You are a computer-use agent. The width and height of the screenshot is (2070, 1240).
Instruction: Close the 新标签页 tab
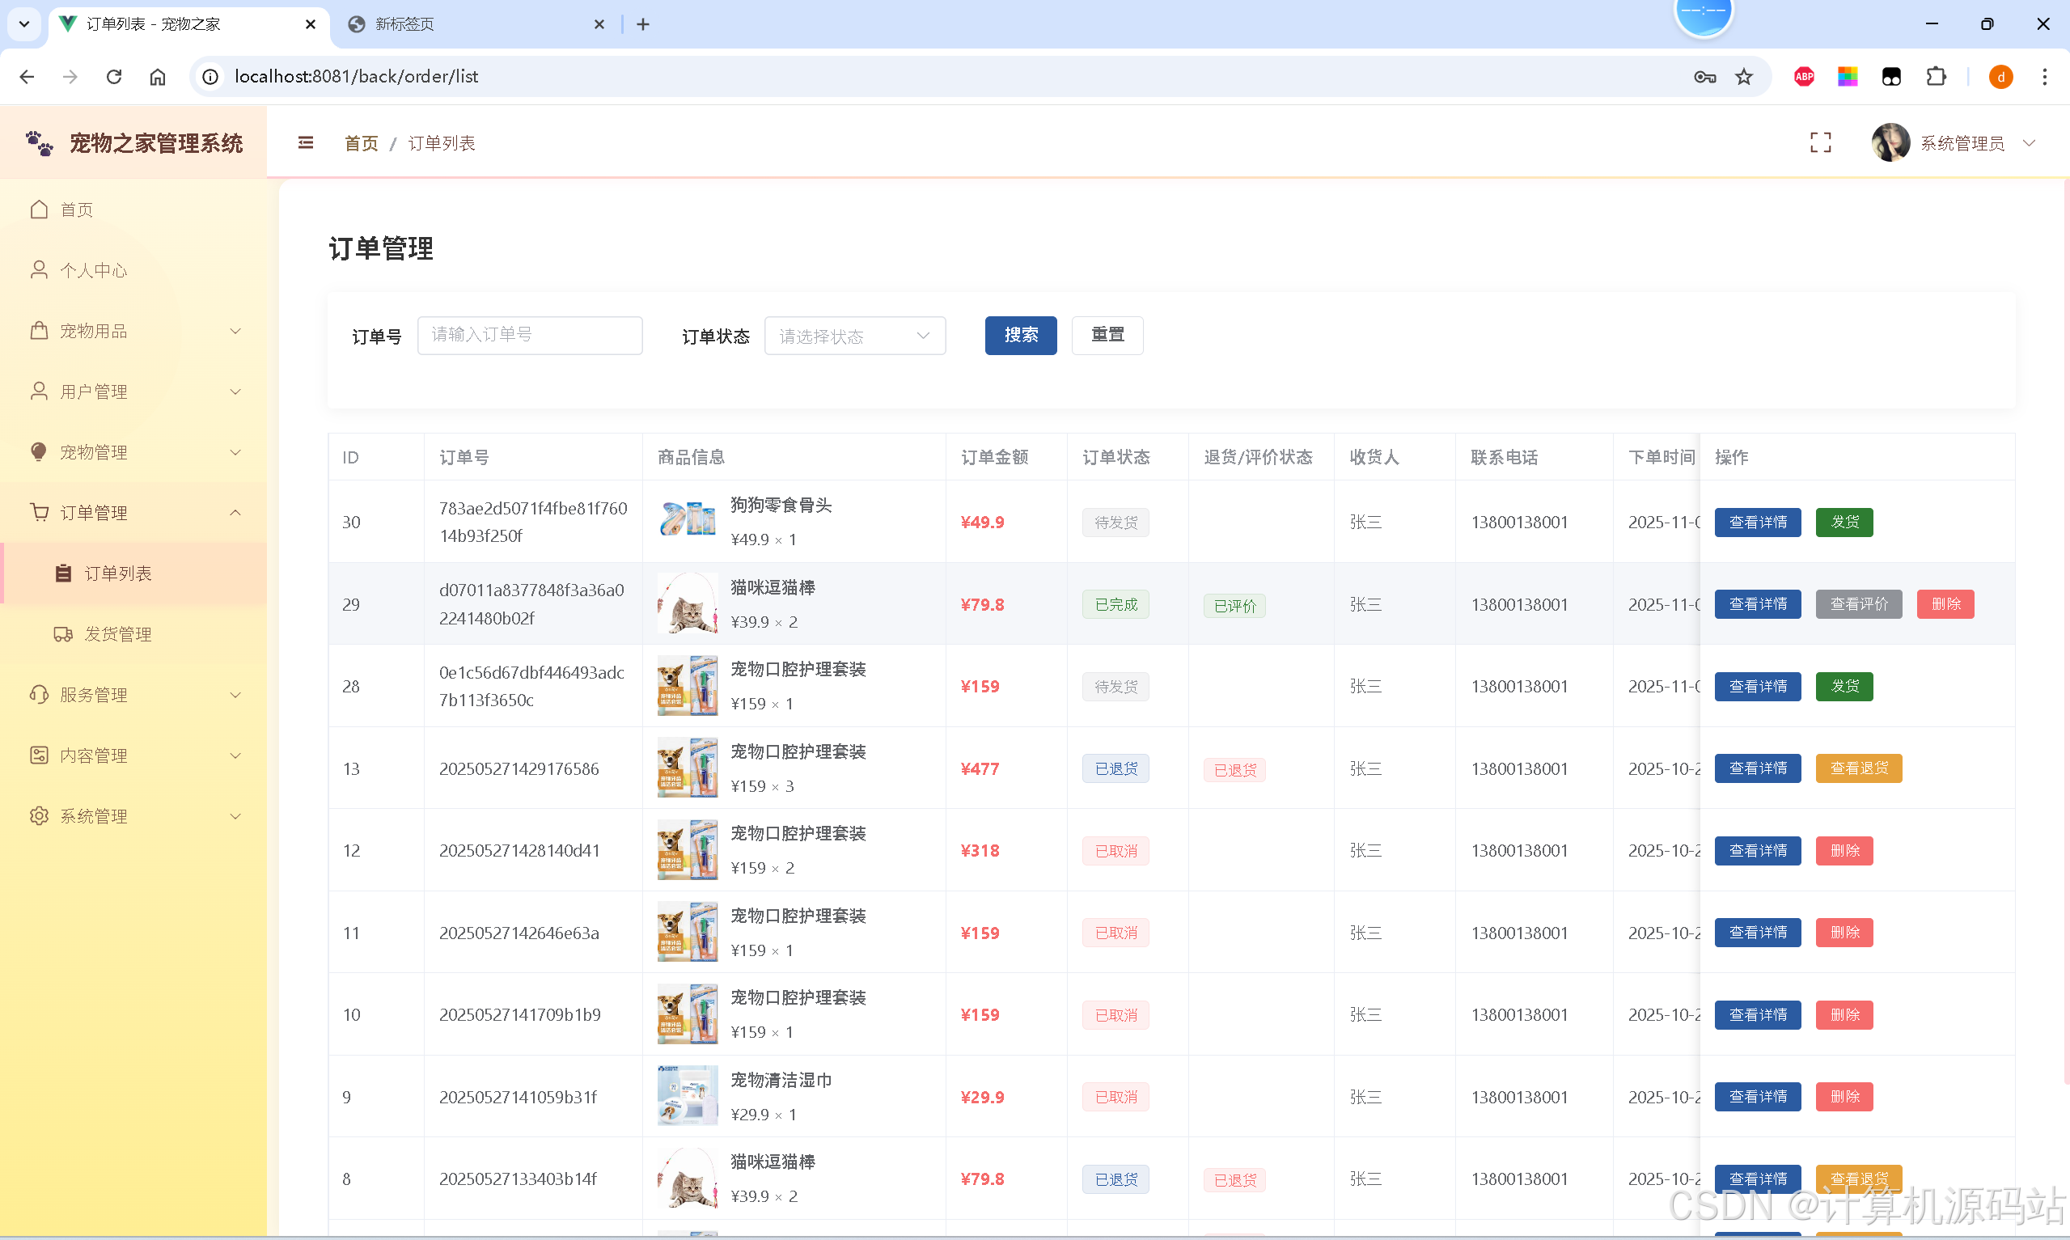pos(599,24)
